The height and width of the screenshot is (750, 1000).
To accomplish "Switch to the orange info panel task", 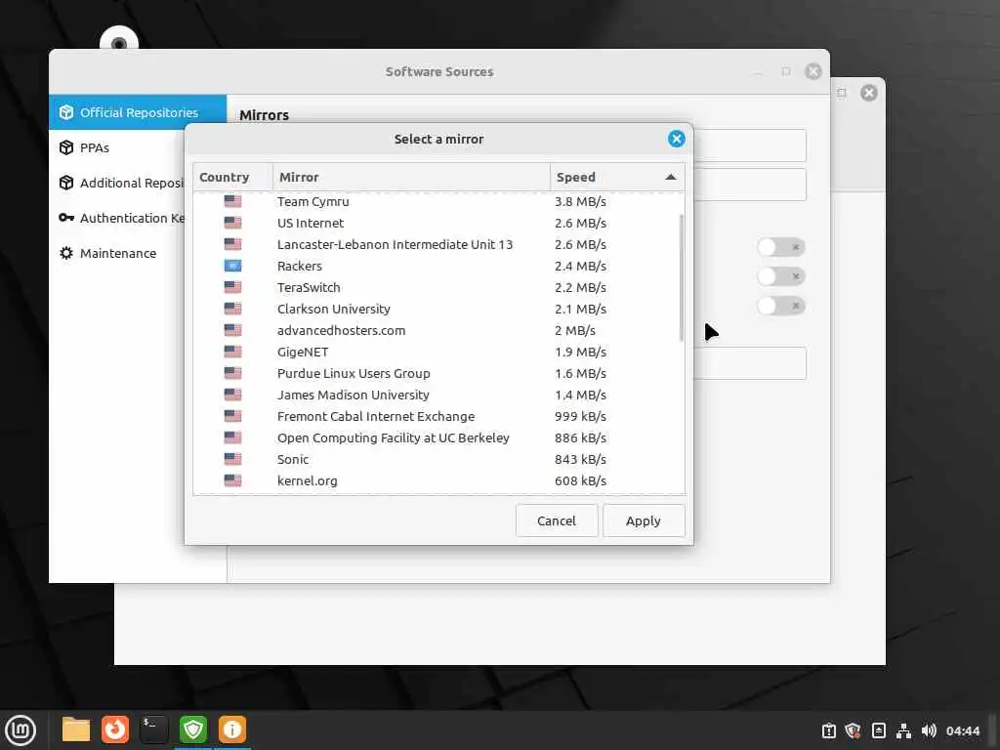I will [x=232, y=729].
